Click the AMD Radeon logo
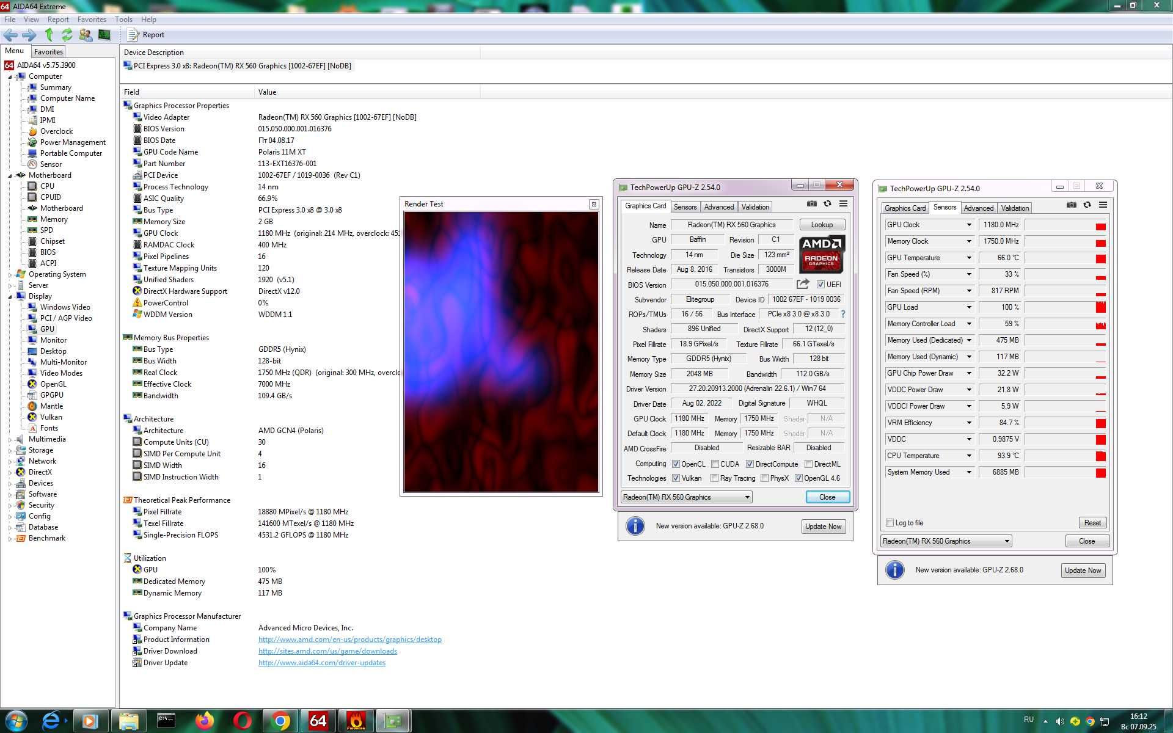 [822, 253]
